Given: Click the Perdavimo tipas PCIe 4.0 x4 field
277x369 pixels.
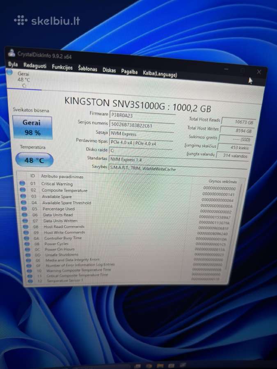Looking at the screenshot, I should point(141,143).
